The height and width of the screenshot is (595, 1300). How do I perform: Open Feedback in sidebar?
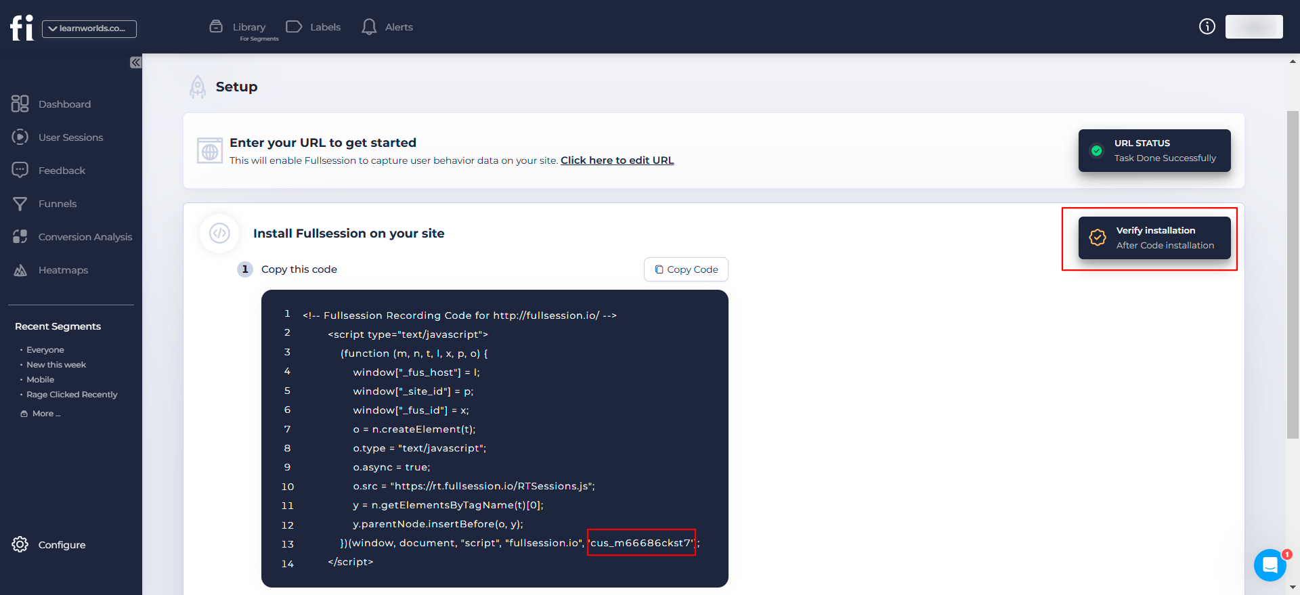62,171
